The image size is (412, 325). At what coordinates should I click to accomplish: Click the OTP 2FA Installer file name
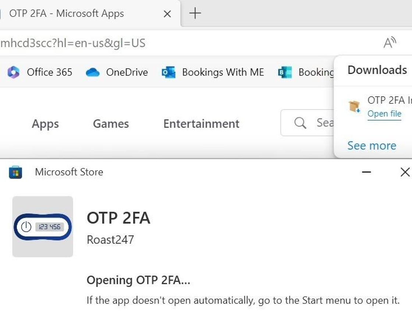point(390,100)
